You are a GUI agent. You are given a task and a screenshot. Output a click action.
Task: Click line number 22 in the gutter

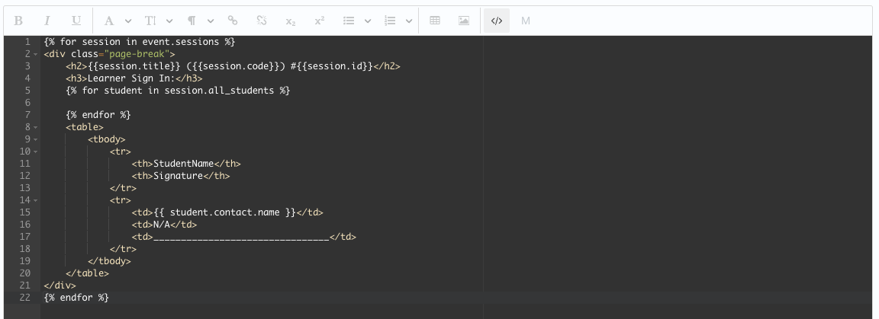pos(24,298)
